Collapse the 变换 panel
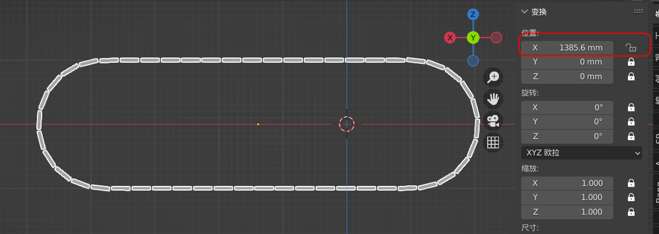Screen dimensions: 659x234 (524, 12)
